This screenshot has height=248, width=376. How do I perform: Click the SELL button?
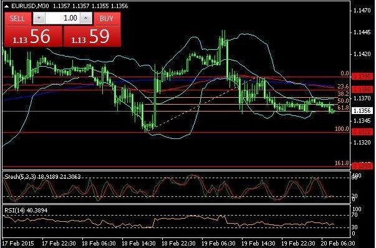pos(17,19)
